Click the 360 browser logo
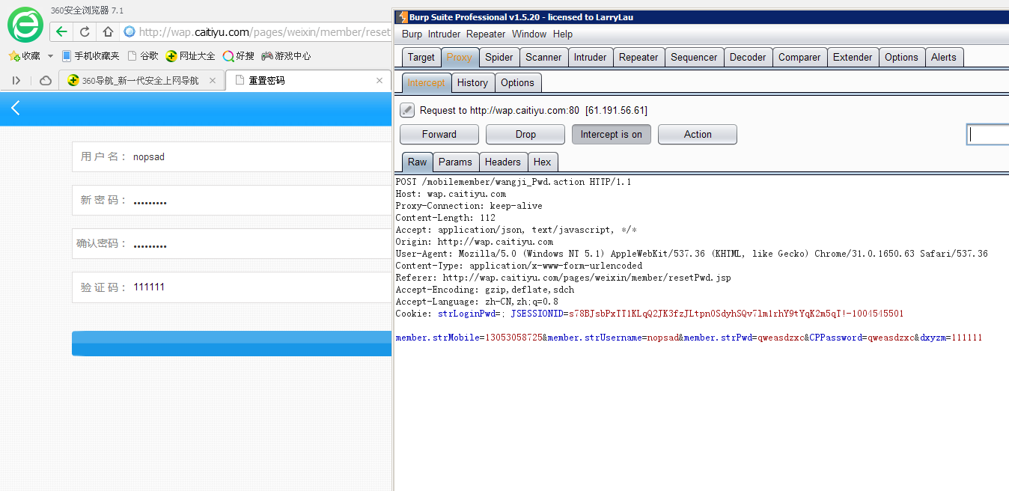 25,24
